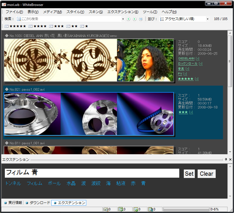
Task: Select the エクステンション bottom tab
Action: (x=69, y=203)
